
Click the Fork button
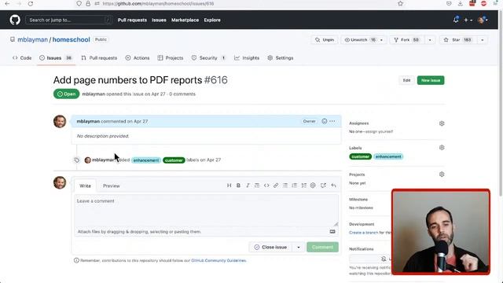pos(406,40)
